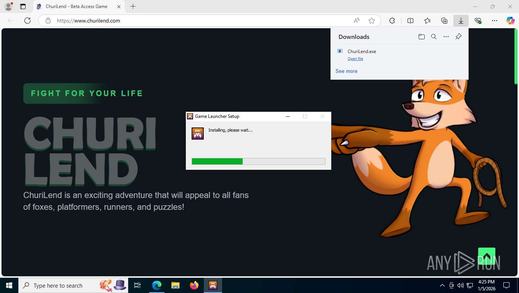Open the Favorites list icon
The width and height of the screenshot is (519, 293).
pos(427,21)
